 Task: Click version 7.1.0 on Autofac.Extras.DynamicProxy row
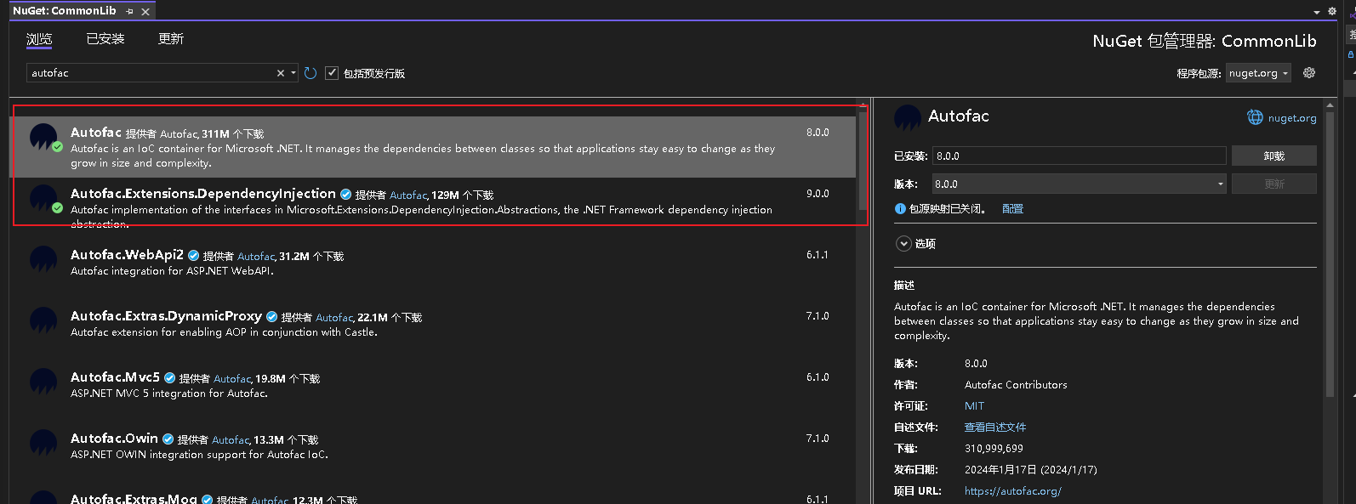(x=818, y=316)
